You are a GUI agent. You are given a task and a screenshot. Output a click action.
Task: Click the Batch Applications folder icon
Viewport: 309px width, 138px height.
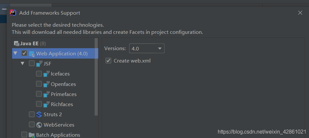(x=32, y=135)
